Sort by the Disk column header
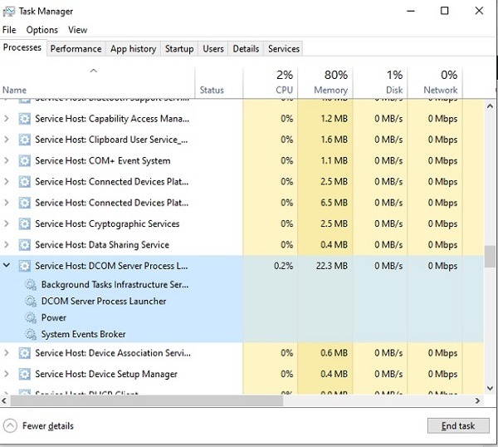The width and height of the screenshot is (498, 447). (380, 82)
